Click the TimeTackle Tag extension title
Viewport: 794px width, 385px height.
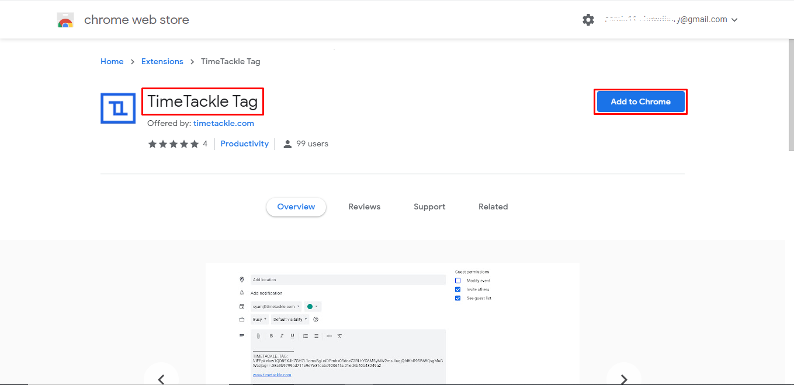(203, 101)
